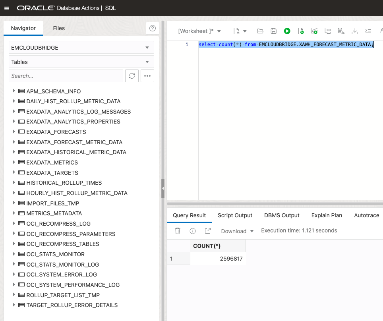Run the worksheet as script
This screenshot has width=383, height=321.
[301, 31]
